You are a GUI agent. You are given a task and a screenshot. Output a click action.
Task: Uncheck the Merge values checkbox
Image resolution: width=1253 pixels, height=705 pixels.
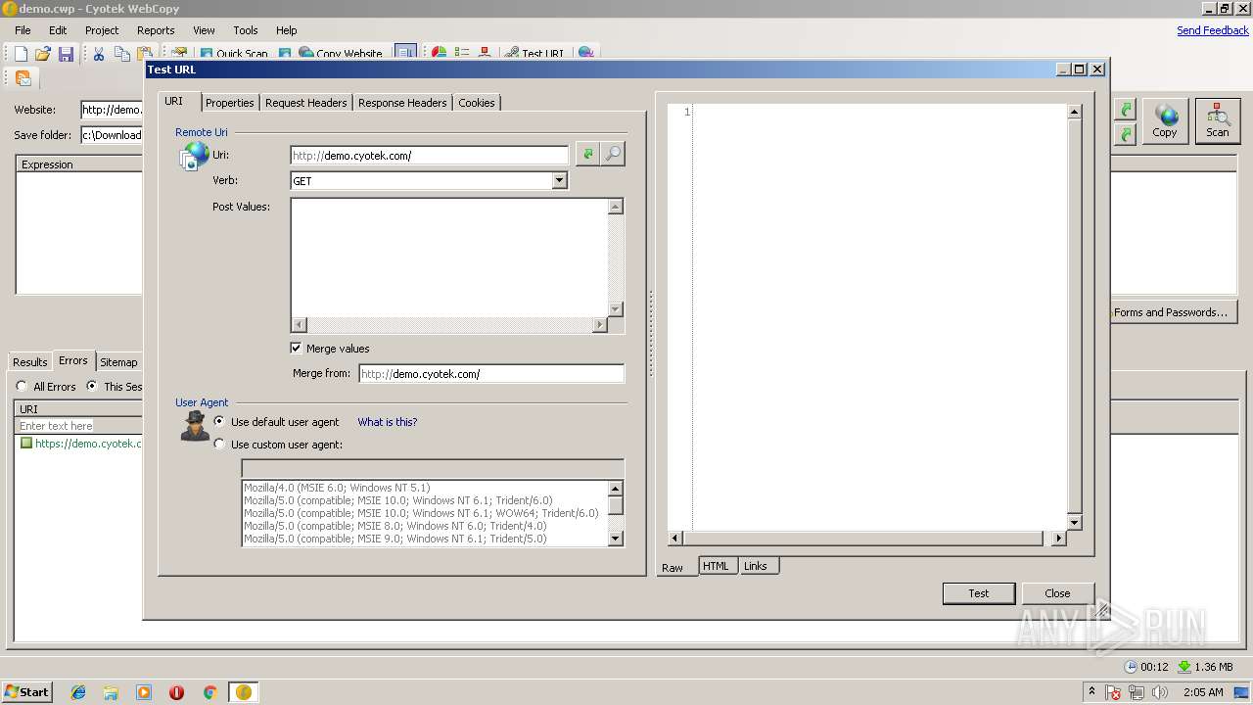click(x=296, y=348)
